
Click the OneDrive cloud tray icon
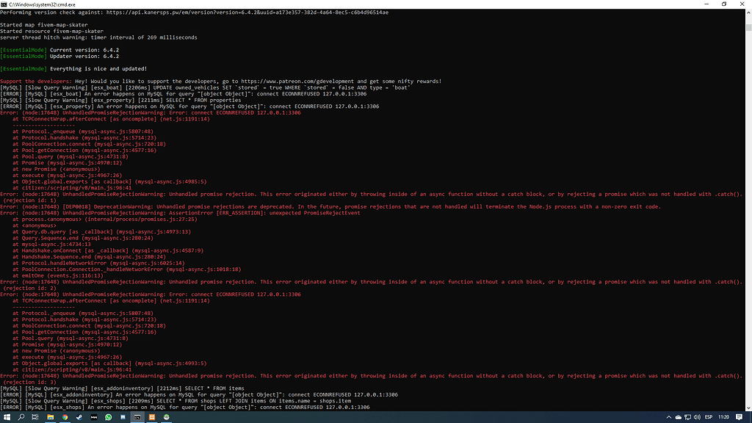tap(677, 416)
